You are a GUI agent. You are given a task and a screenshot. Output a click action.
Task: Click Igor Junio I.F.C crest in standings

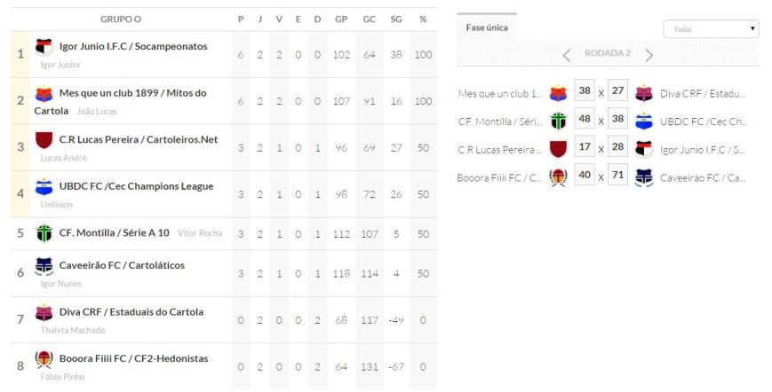pos(44,46)
